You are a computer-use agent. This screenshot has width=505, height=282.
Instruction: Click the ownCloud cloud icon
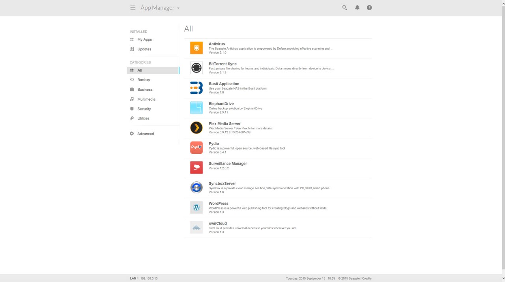click(196, 227)
